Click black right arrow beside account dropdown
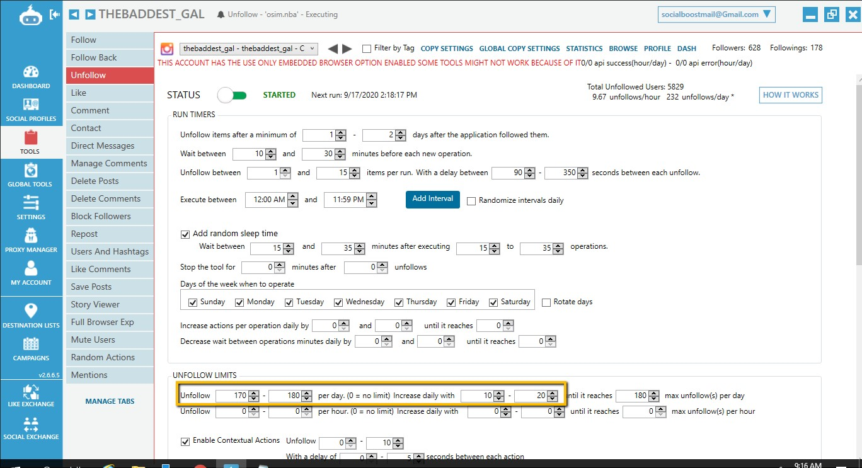Screen dimensions: 862x468 347,49
